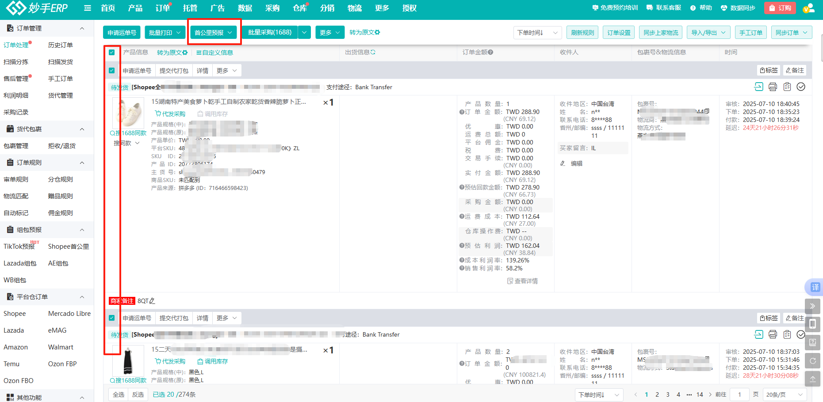This screenshot has width=823, height=402.
Task: Click the second order's clipboard checklist icon
Action: [x=787, y=334]
